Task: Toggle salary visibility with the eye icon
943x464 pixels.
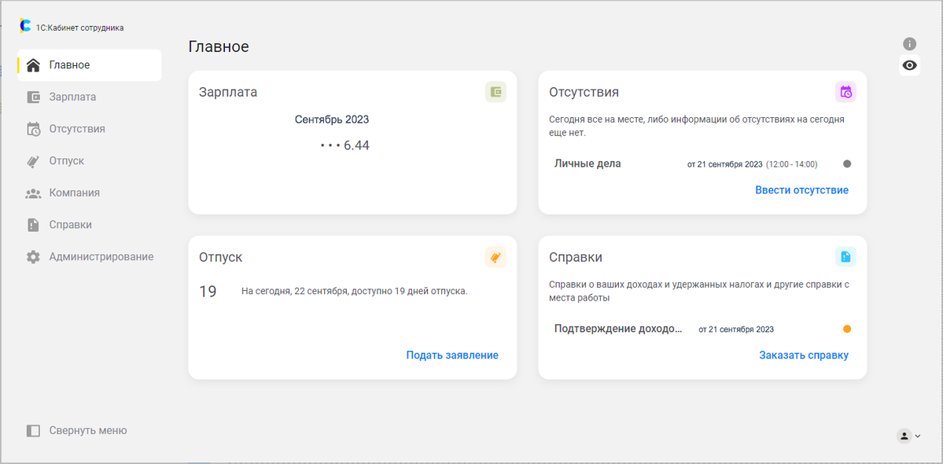Action: click(x=909, y=65)
